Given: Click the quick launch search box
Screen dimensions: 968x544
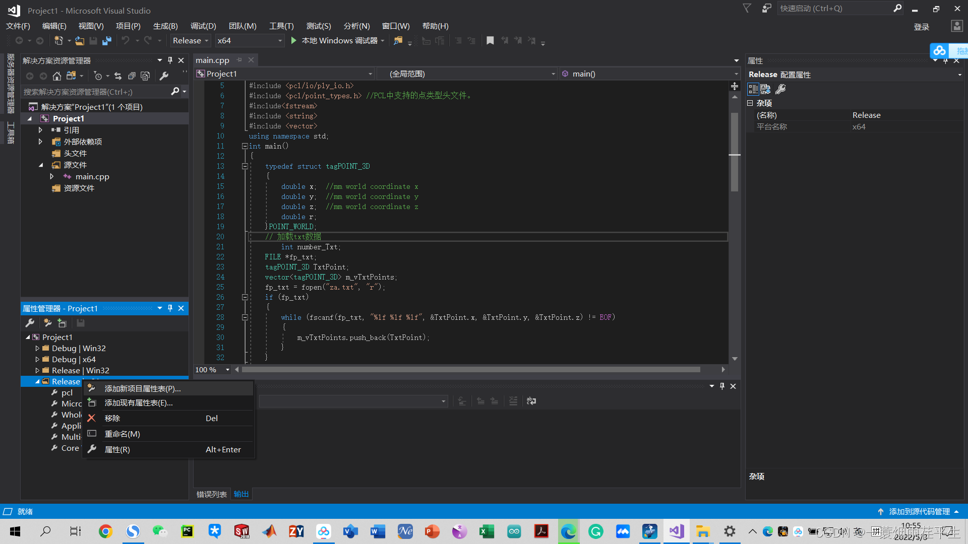Looking at the screenshot, I should [x=834, y=9].
